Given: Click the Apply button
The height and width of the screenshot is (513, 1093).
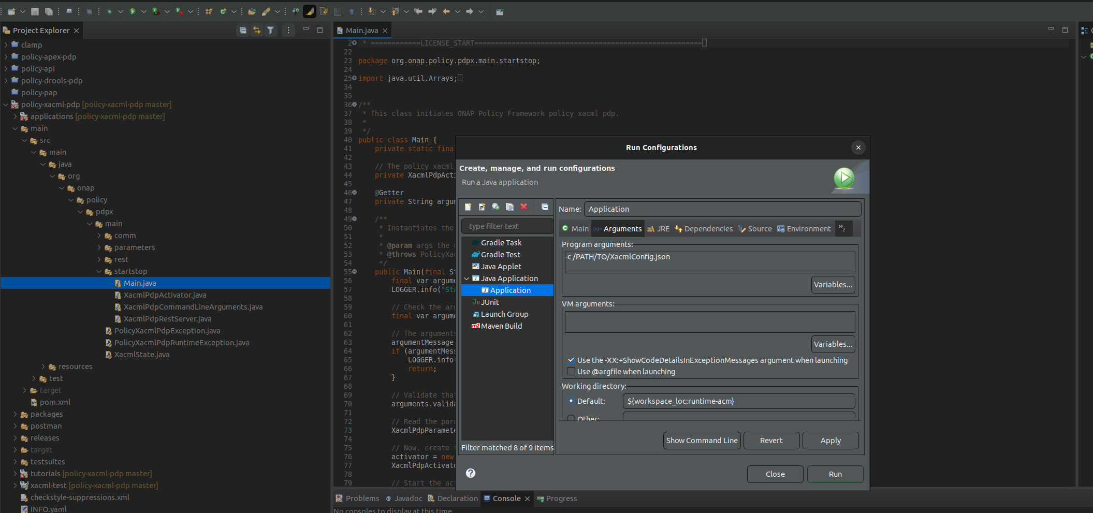Looking at the screenshot, I should 830,441.
